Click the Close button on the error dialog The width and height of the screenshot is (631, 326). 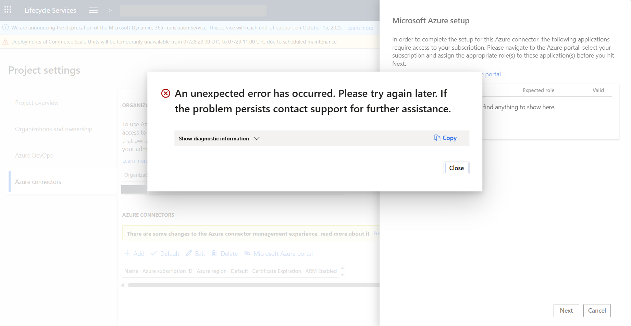click(x=456, y=168)
